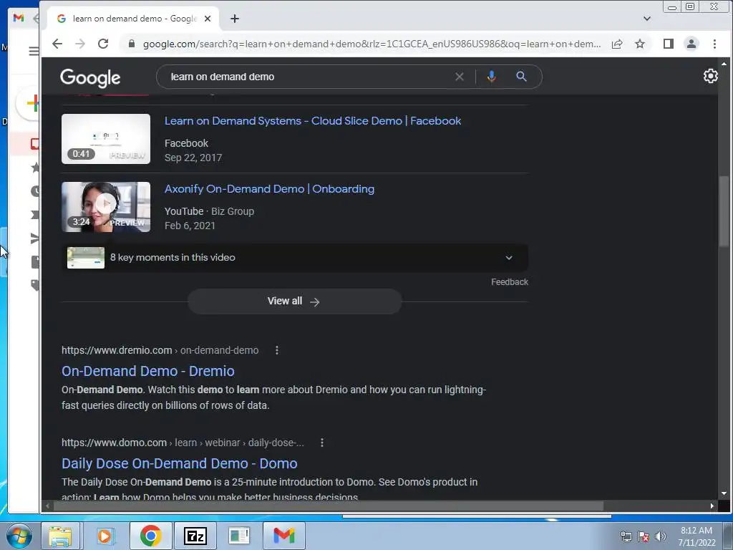This screenshot has height=550, width=733.
Task: Open 'On-Demand Demo - Dremio' result
Action: (148, 371)
